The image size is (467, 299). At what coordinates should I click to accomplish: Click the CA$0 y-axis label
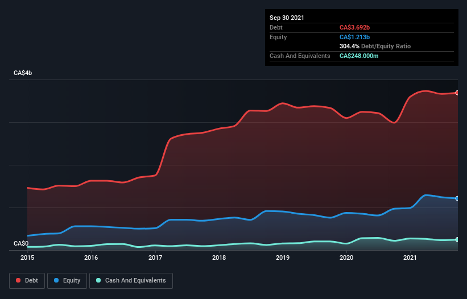pyautogui.click(x=21, y=243)
